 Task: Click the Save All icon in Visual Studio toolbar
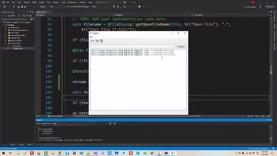25,7
